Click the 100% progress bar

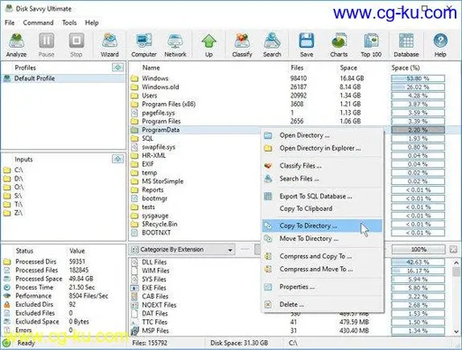419,249
